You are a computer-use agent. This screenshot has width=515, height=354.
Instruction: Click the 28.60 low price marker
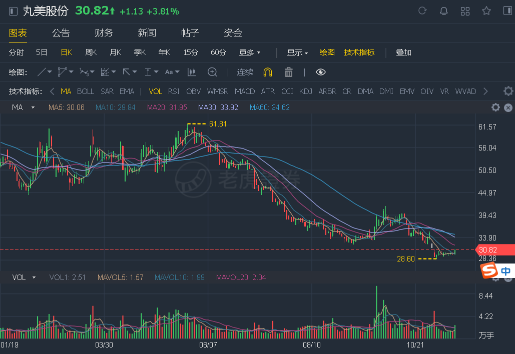[x=406, y=259]
